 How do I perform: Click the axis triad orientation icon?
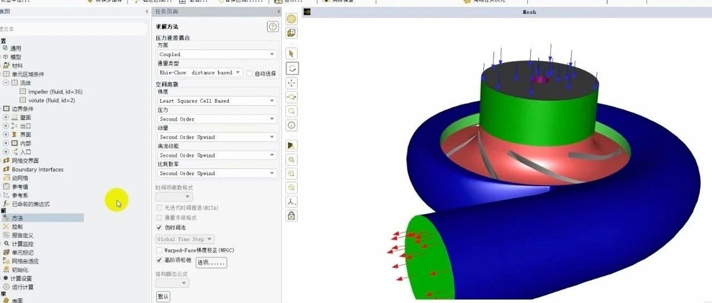291,201
